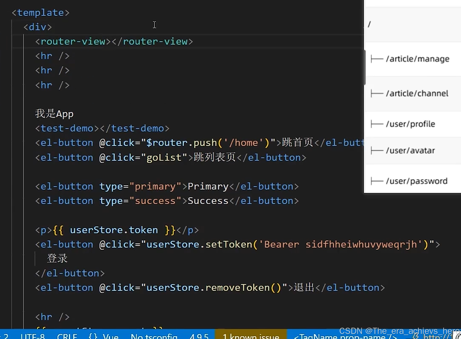Click the curly braces icon beside Vue

[93, 336]
